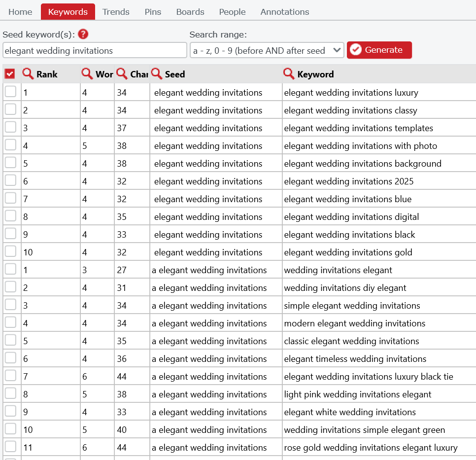Screen dimensions: 476x460
Task: Click the filter icon on the Seed column
Action: pos(157,74)
